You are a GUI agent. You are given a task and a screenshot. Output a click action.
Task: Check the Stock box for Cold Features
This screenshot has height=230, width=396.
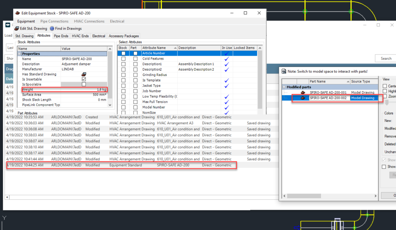(x=123, y=59)
